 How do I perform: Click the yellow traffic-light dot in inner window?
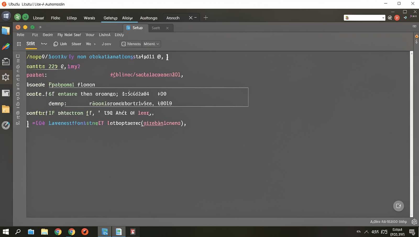click(25, 27)
